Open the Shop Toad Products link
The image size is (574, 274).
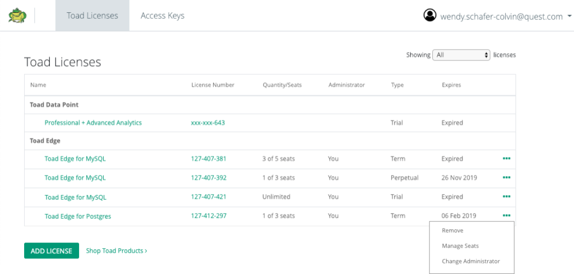[x=117, y=250]
